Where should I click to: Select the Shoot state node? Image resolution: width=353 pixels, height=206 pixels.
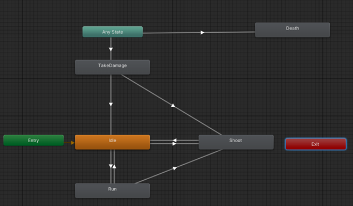pyautogui.click(x=236, y=142)
